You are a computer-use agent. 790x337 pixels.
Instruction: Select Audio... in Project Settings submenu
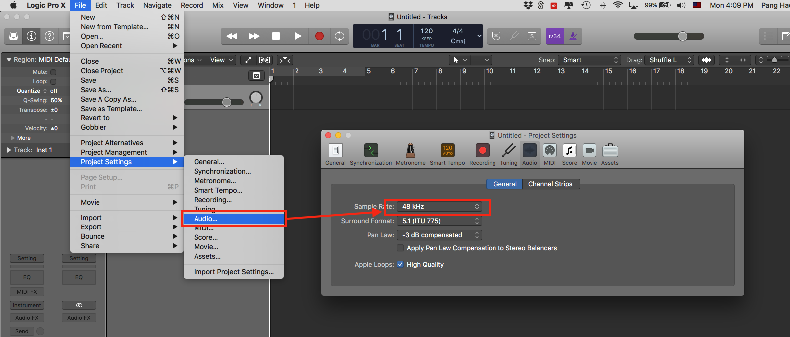(x=234, y=219)
